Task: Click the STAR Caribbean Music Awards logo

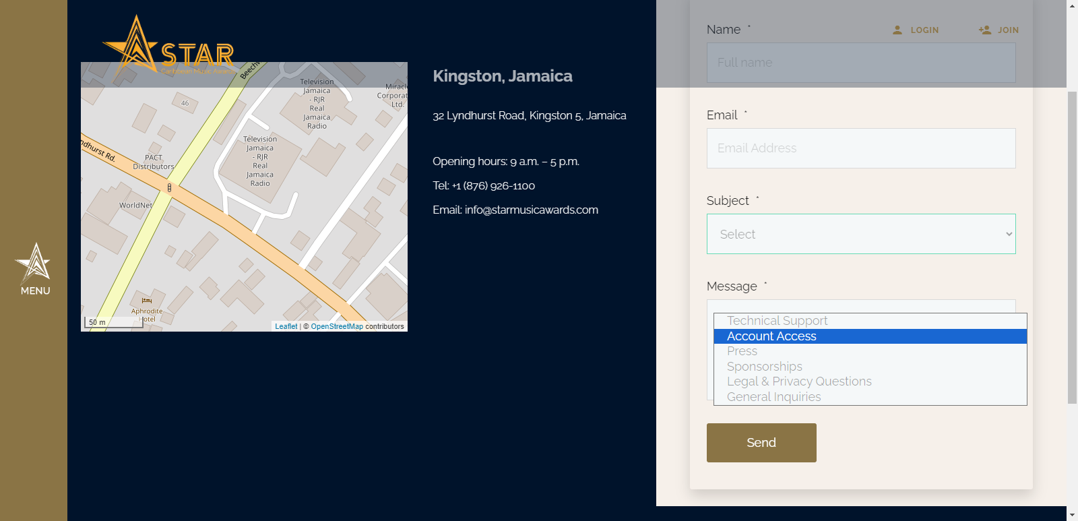Action: (x=169, y=45)
